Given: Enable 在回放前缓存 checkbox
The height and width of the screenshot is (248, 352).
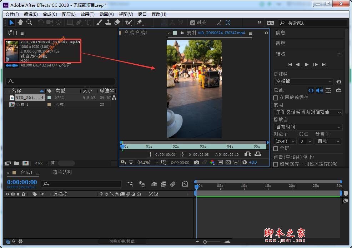Looking at the screenshot, I should click(x=276, y=98).
